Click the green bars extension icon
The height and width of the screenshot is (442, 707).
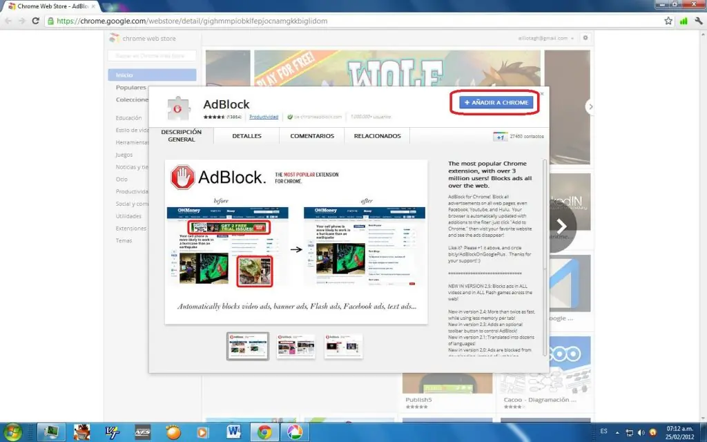tap(684, 21)
